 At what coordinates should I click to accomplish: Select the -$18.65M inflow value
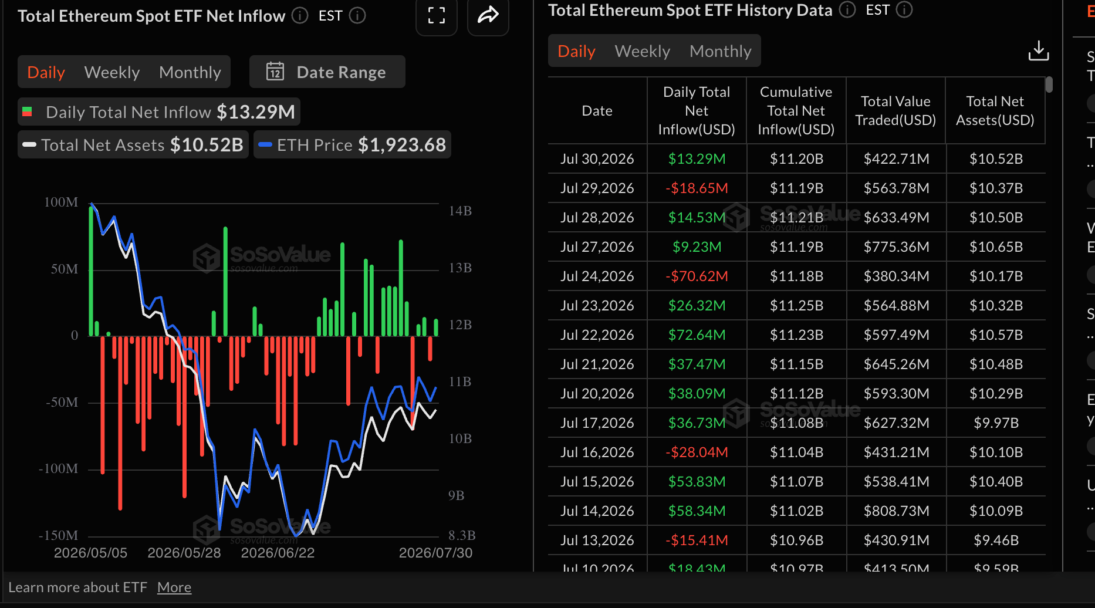pyautogui.click(x=697, y=188)
